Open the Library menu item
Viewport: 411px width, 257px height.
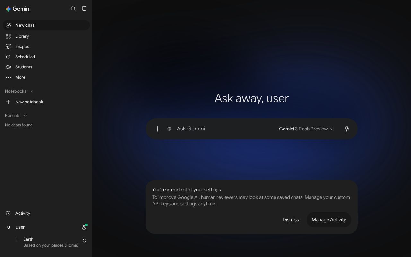pyautogui.click(x=46, y=36)
